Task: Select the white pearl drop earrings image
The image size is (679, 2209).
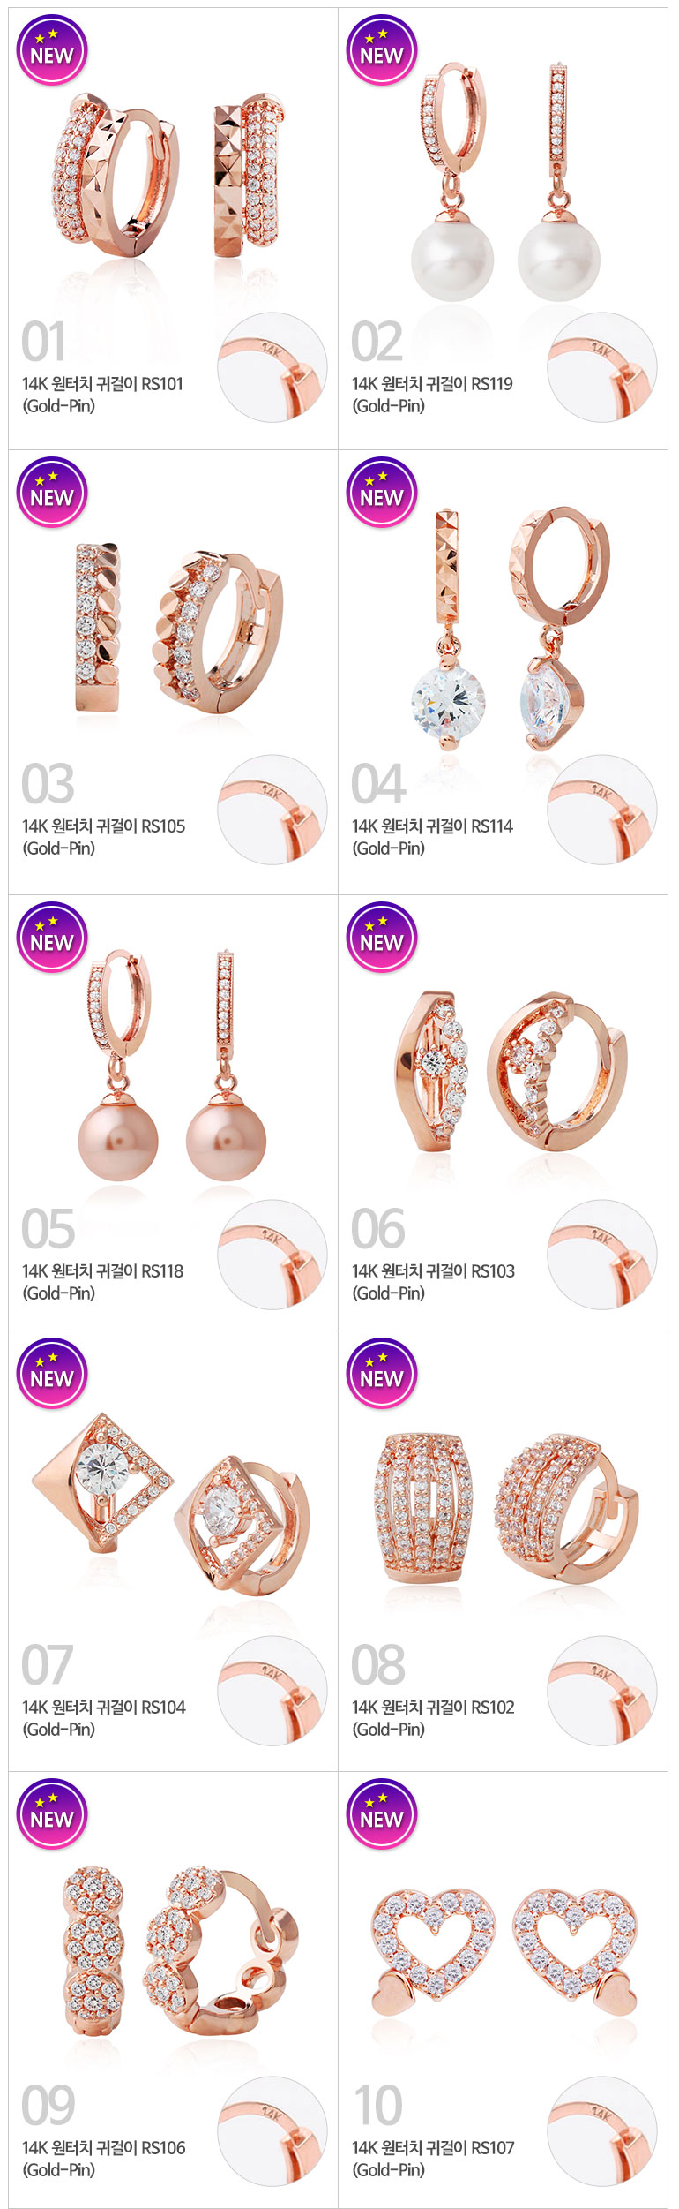Action: (504, 181)
